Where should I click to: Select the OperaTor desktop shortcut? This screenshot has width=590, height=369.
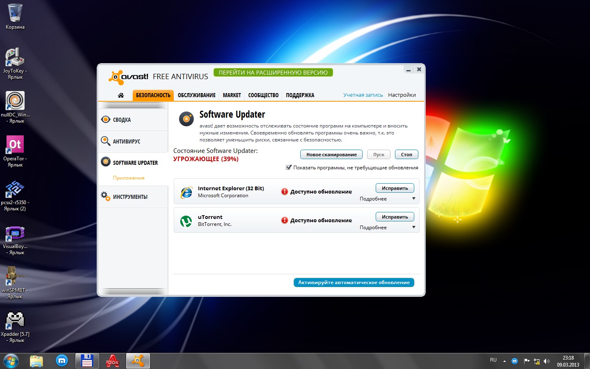(x=15, y=151)
